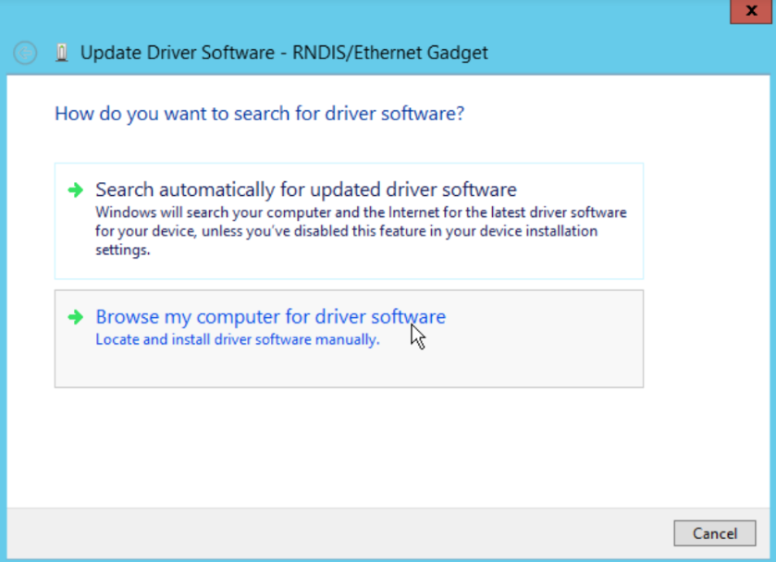Screen dimensions: 776x562
Task: Click green arrow beside Browse my computer option
Action: click(75, 317)
